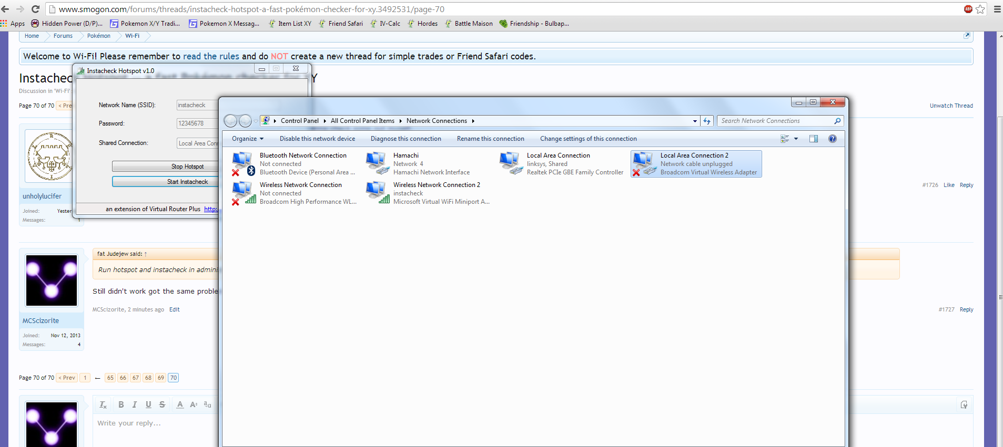Expand the address bar history dropdown

click(x=695, y=121)
